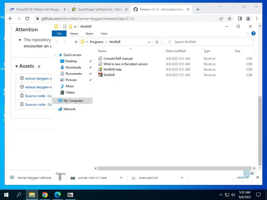The width and height of the screenshot is (267, 200).
Task: Open Documents in Quick access
Action: (x=74, y=74)
